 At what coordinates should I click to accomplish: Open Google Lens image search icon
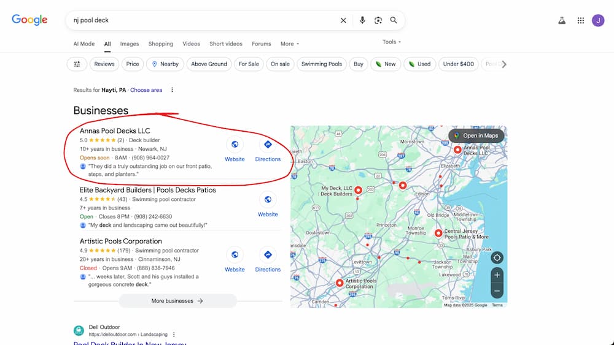point(378,20)
